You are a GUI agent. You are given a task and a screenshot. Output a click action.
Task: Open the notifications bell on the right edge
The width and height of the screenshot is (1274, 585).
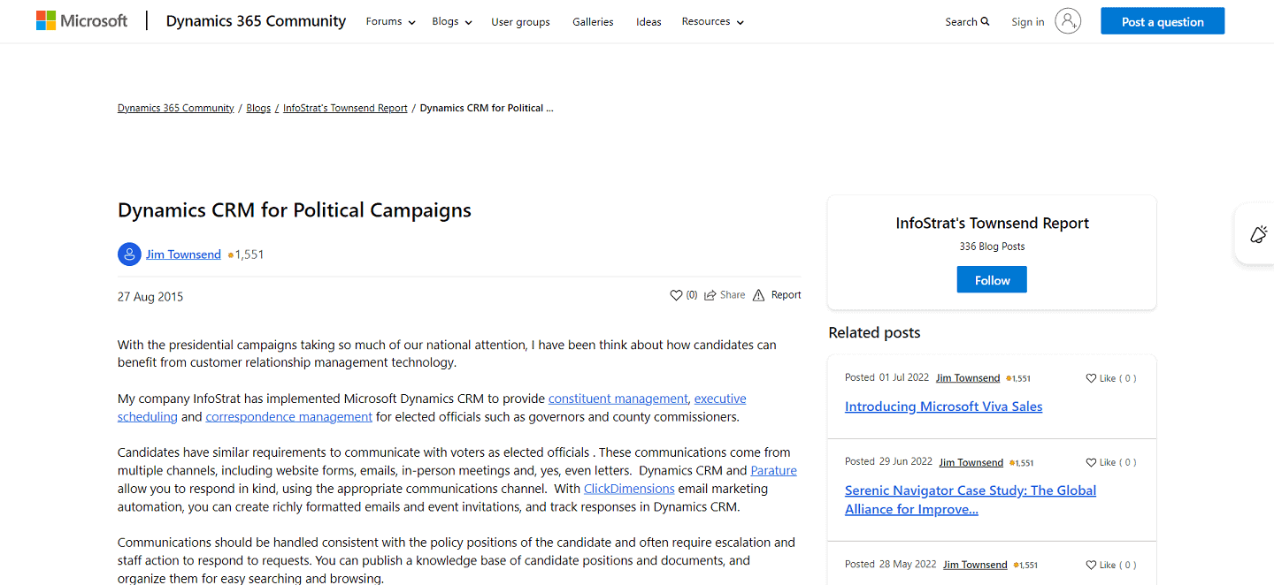pyautogui.click(x=1259, y=233)
